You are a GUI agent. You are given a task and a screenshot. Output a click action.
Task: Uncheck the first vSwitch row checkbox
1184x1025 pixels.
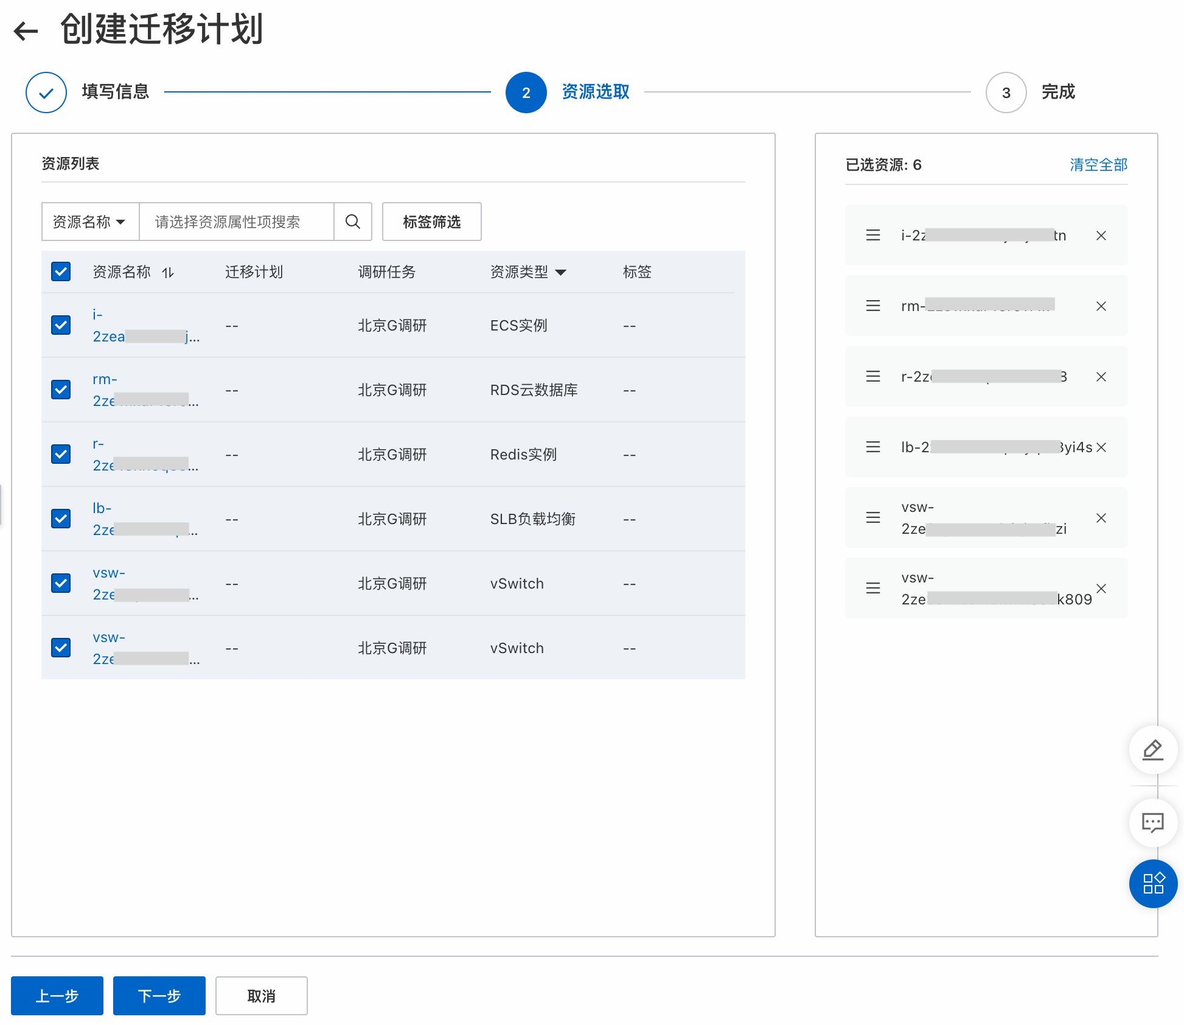61,583
